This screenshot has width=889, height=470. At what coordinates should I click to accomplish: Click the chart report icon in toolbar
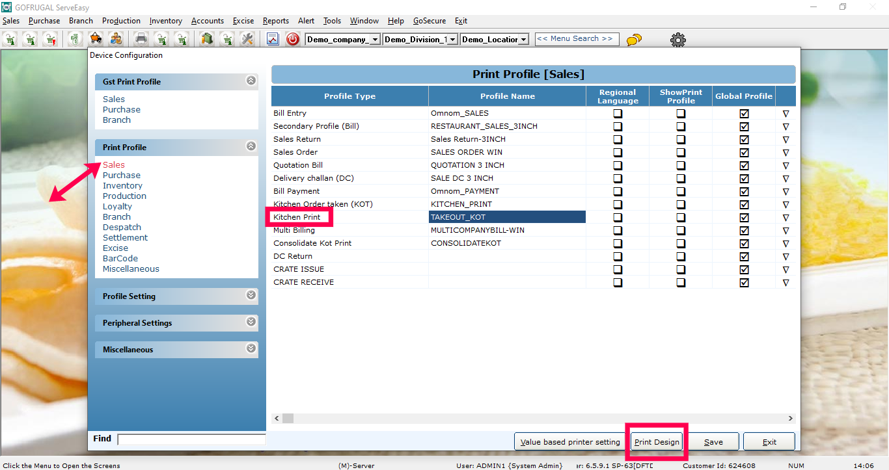[273, 40]
